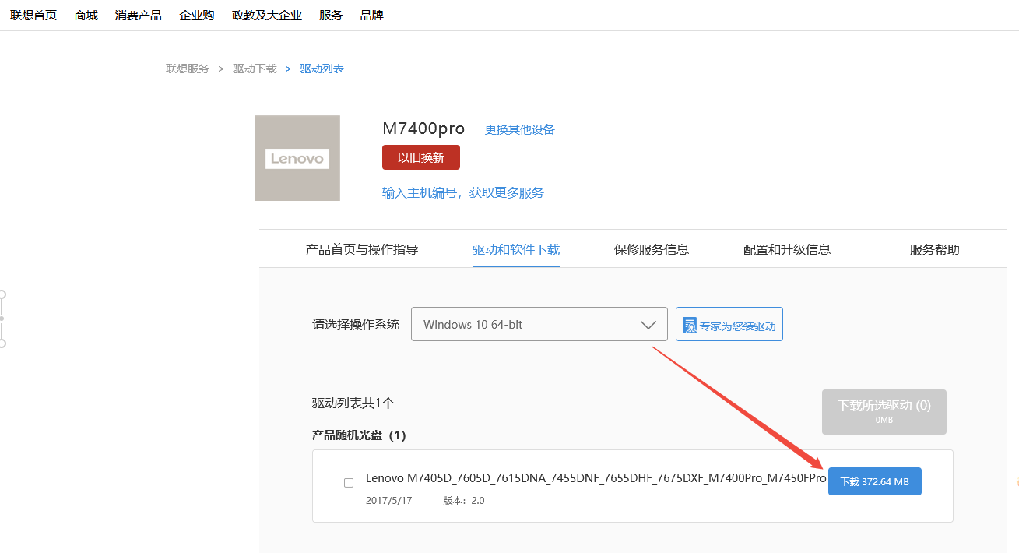
Task: Click 驱动列表共1个 text
Action: tap(353, 403)
